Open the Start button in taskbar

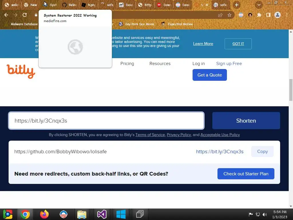pos(7,214)
